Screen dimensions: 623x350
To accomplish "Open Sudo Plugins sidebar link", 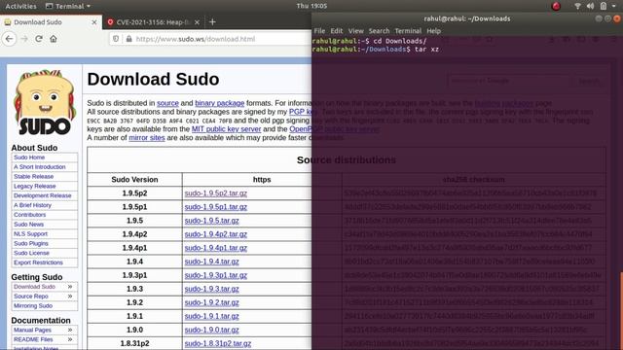I will [31, 243].
